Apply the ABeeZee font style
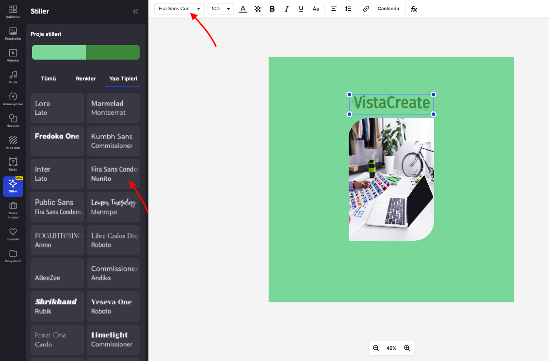The image size is (549, 361). (x=57, y=273)
